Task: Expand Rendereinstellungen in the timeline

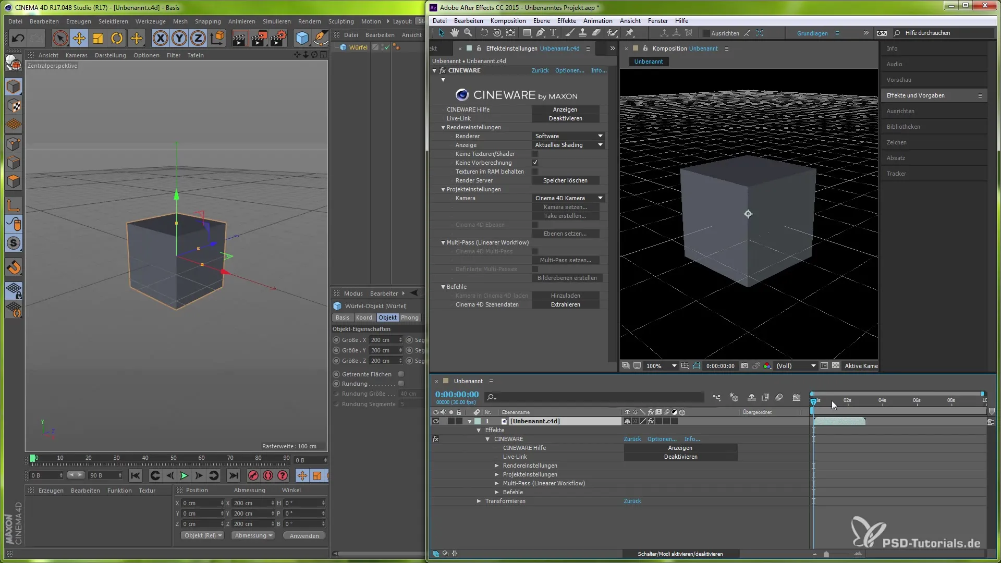Action: (497, 466)
